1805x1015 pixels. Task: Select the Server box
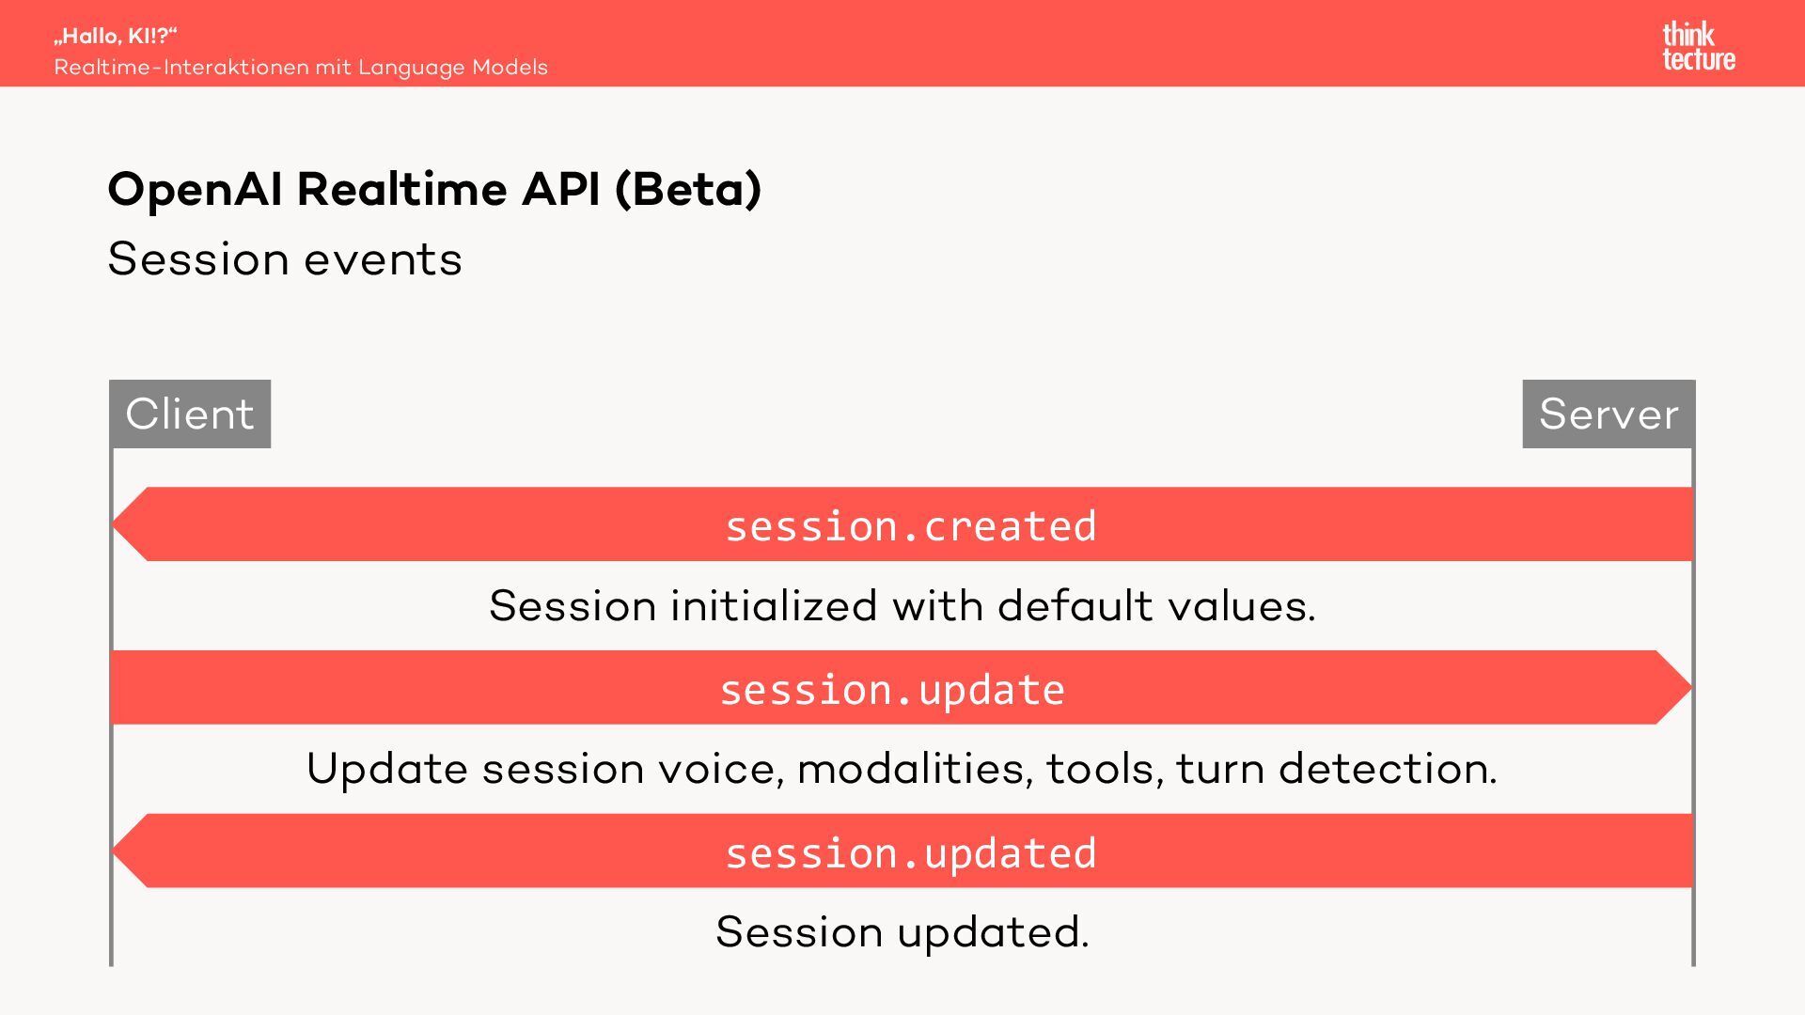pos(1609,414)
